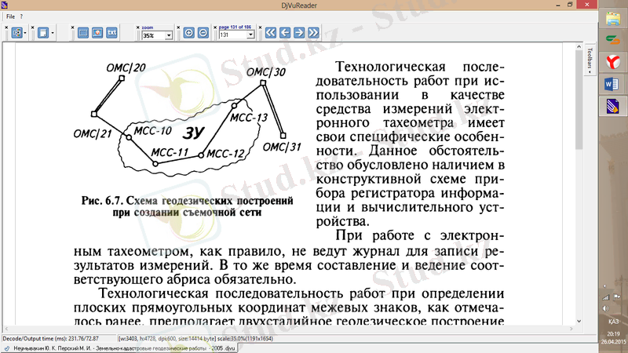Viewport: 628px width, 353px height.
Task: Go to the first page with double-left arrows
Action: coord(271,33)
